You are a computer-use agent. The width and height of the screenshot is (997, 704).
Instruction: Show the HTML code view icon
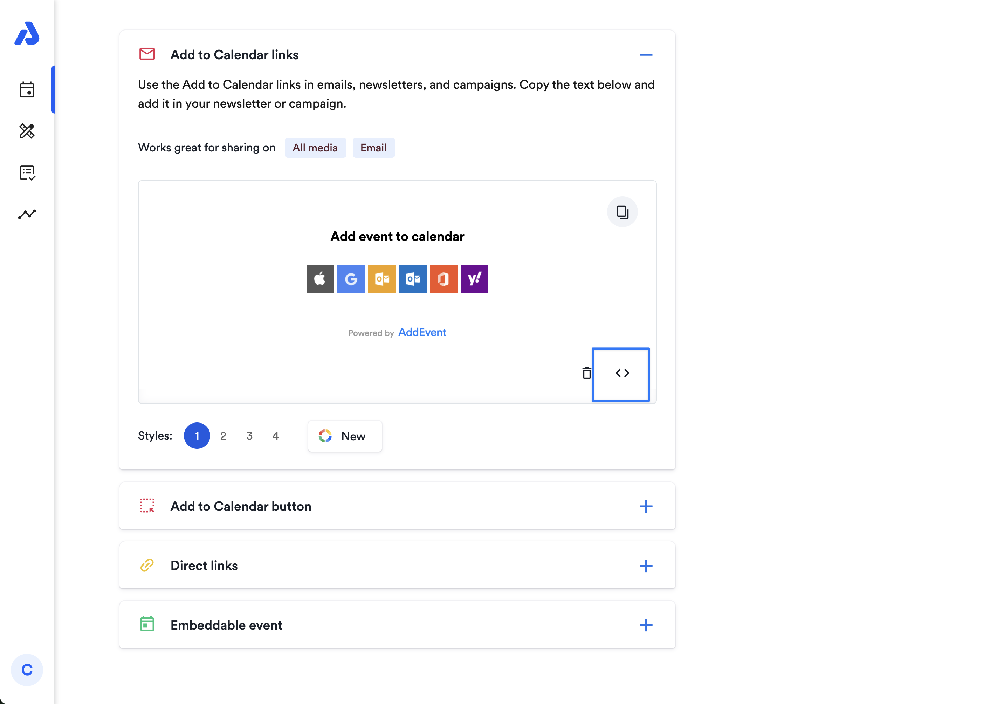coord(621,373)
